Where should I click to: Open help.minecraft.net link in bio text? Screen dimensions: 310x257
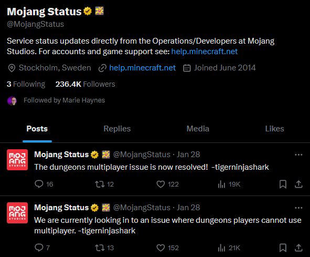(205, 52)
